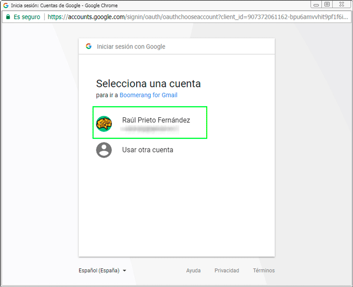
Task: Open the Boomerang for Gmail link
Action: click(x=148, y=95)
